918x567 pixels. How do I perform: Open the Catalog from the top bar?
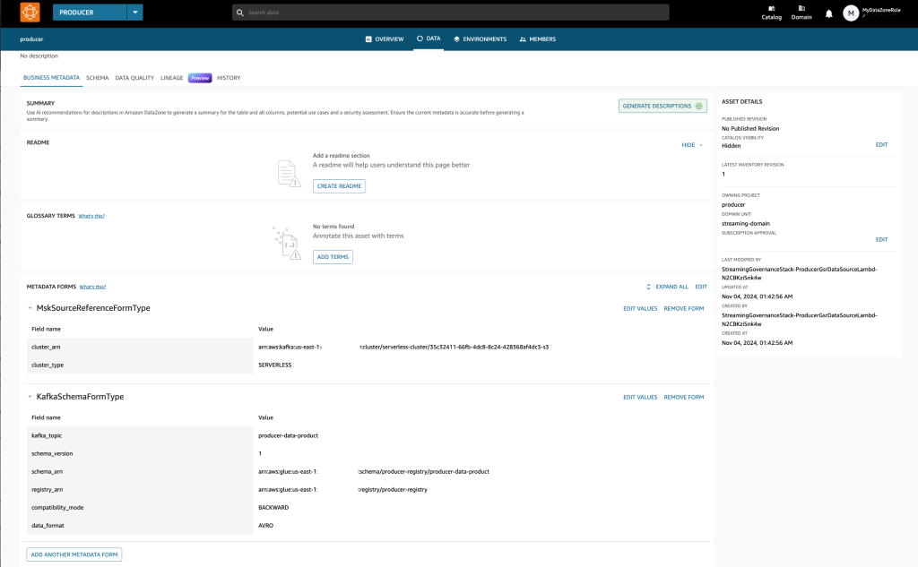tap(771, 12)
